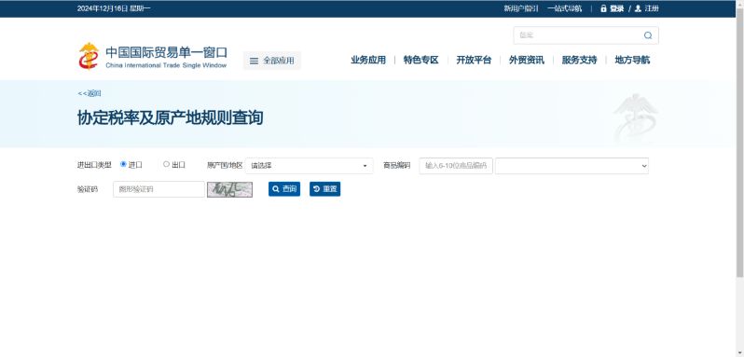Select the 进口 radio button
Image resolution: width=744 pixels, height=357 pixels.
pos(123,164)
